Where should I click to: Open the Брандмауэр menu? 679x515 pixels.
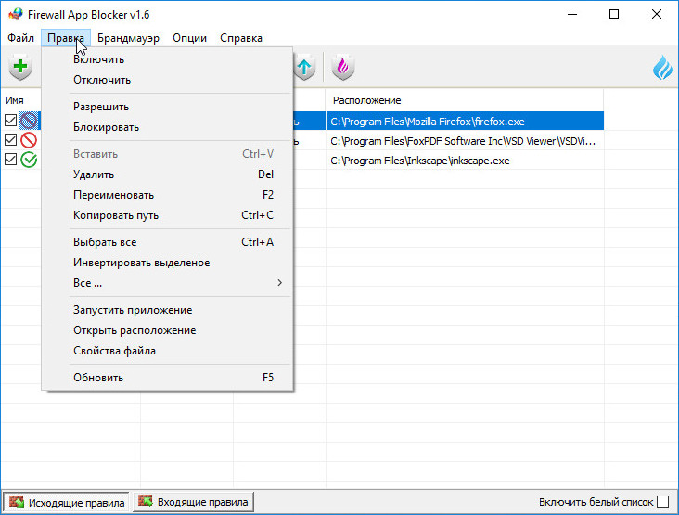tap(128, 38)
